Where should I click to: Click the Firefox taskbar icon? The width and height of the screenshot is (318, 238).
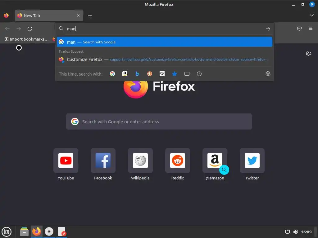[x=37, y=231]
